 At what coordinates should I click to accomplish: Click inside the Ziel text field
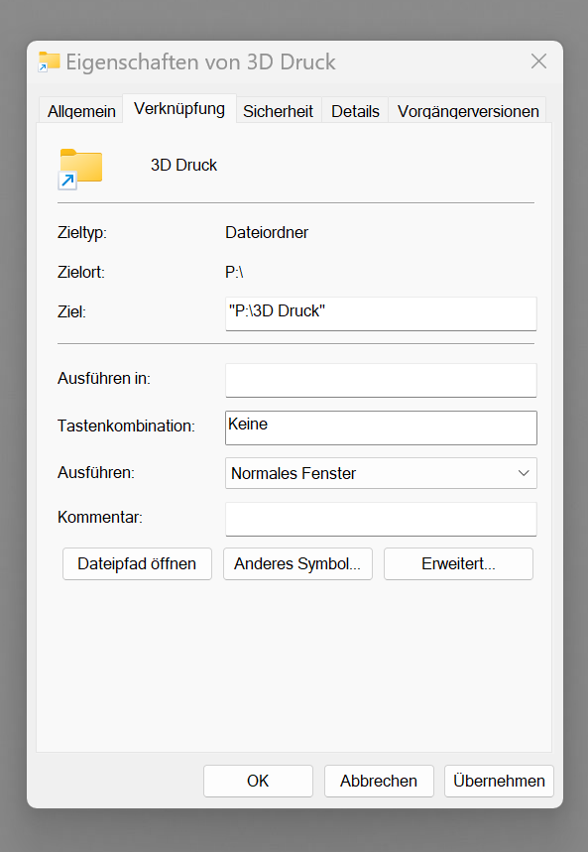click(381, 313)
